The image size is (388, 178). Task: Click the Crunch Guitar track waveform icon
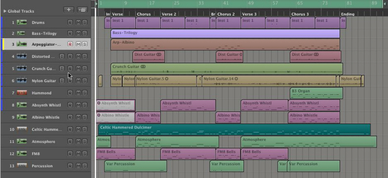point(22,69)
